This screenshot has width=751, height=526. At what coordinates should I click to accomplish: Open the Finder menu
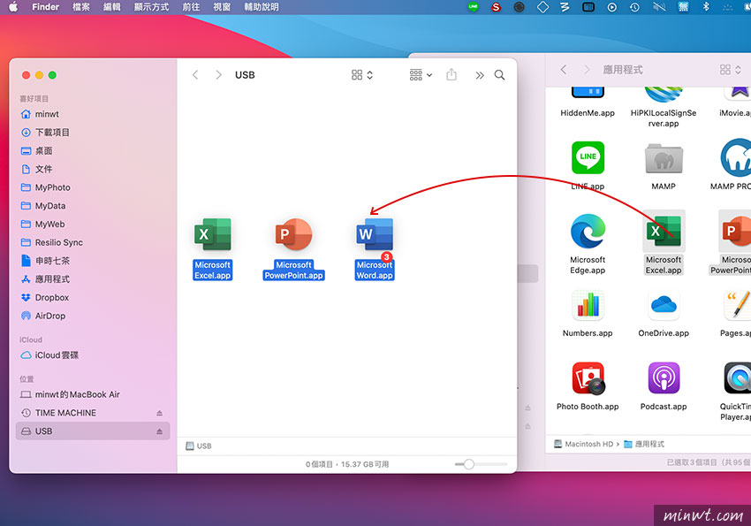tap(45, 7)
